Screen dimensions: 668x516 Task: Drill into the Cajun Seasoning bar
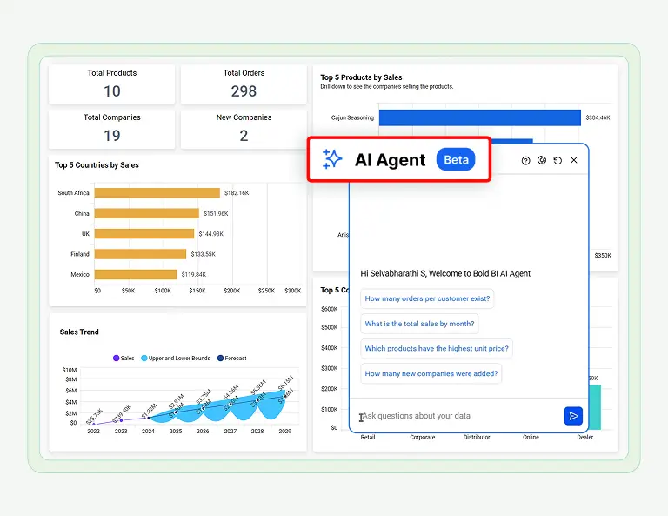point(479,117)
